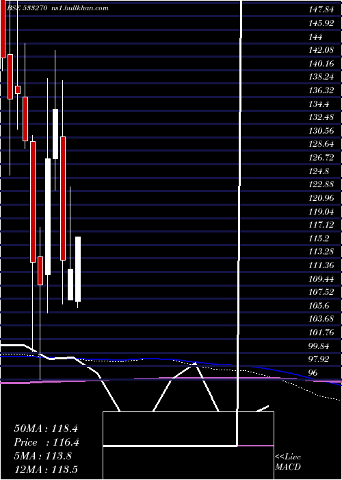Select the 101.76 axis value

tap(321, 333)
